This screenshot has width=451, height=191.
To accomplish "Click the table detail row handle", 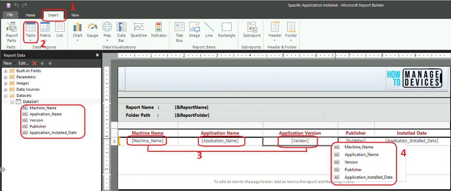I will (x=114, y=141).
